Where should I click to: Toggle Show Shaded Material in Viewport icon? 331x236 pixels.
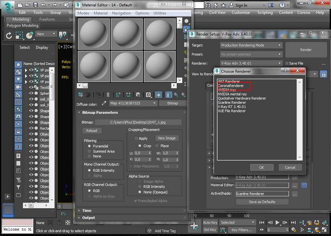(159, 95)
